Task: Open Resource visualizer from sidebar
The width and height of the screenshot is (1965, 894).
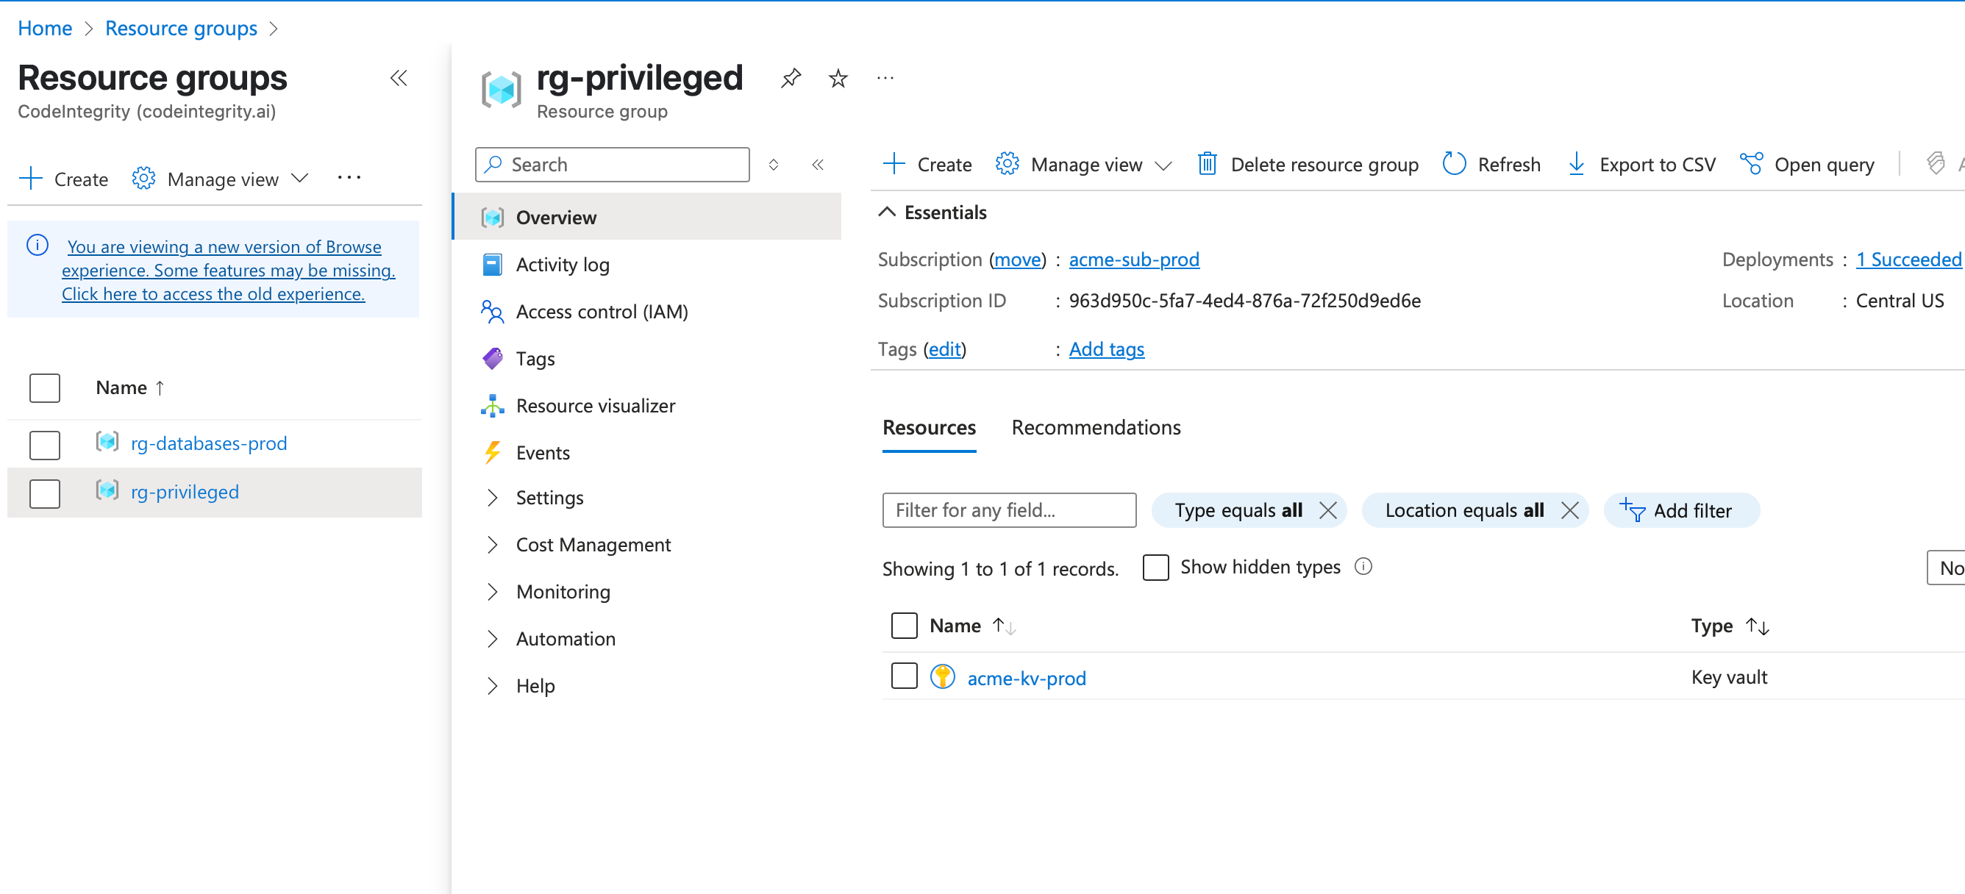Action: pos(595,405)
